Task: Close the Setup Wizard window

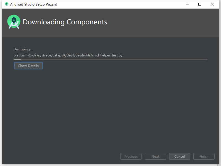Action: point(212,4)
